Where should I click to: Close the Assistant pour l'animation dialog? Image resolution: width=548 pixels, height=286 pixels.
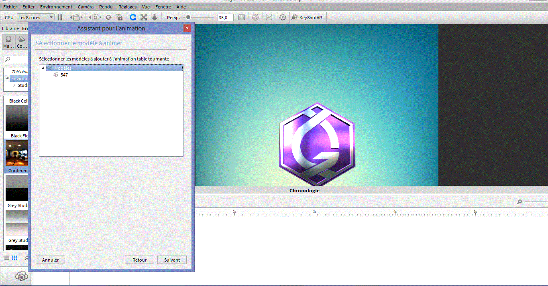[187, 28]
